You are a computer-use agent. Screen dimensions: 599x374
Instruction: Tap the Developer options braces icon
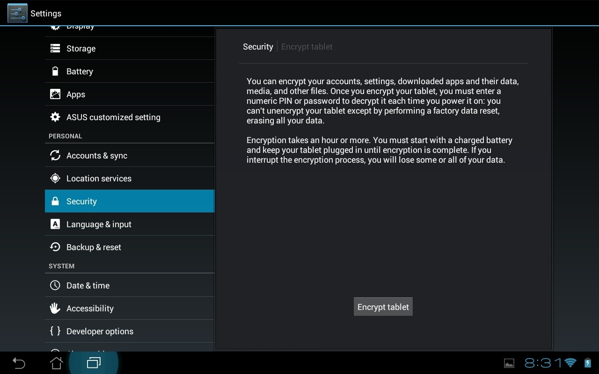click(x=55, y=331)
